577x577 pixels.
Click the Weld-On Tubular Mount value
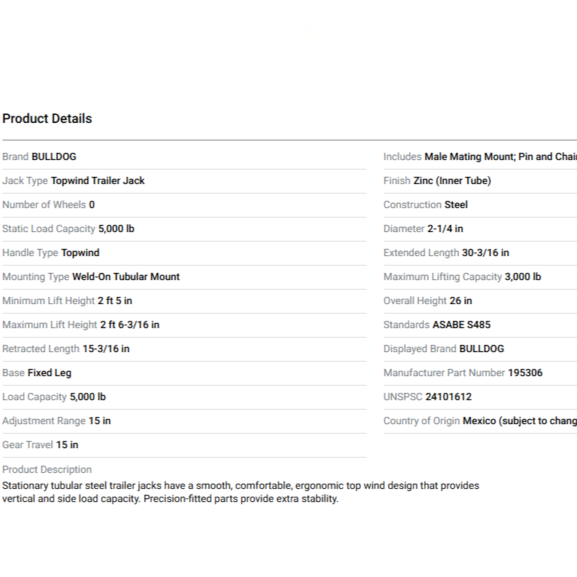coord(126,276)
